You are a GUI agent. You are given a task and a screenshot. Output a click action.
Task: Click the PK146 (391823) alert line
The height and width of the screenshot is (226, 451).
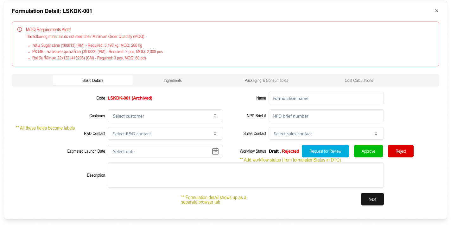point(98,52)
